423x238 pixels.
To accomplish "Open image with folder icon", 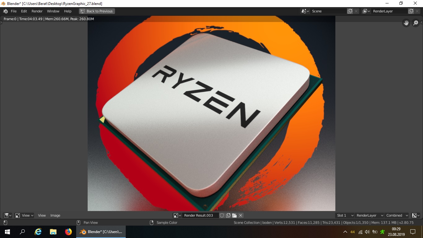I will coord(234,215).
